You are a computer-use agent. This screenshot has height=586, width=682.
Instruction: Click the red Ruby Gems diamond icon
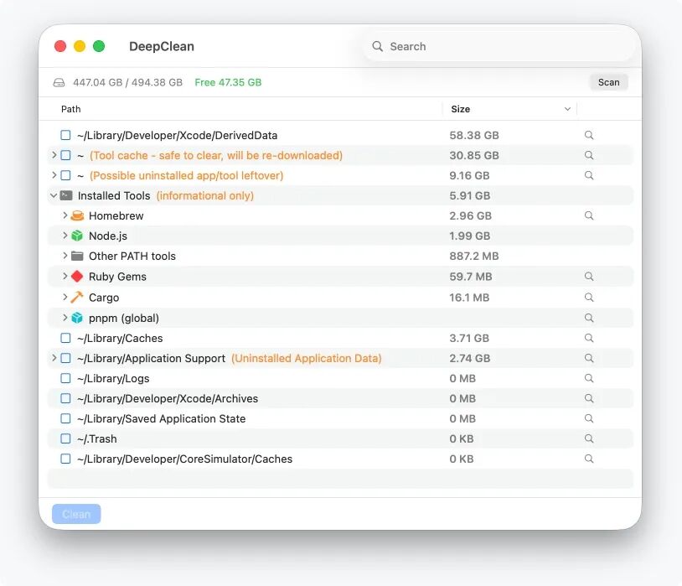tap(77, 276)
